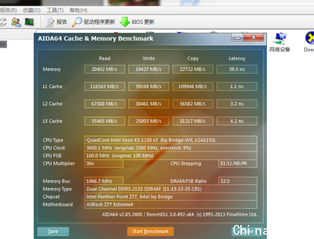Click L3 Cache Read value 35465 MB/s

[104, 121]
